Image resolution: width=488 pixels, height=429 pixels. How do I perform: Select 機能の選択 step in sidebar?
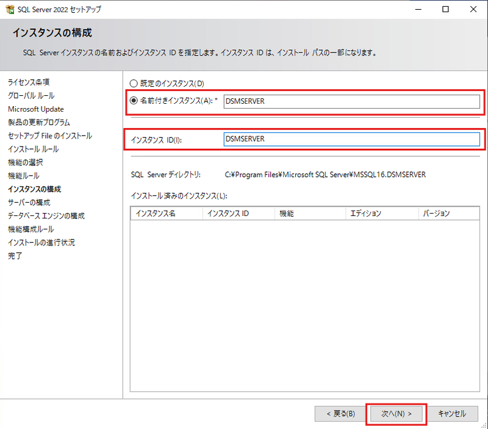[x=26, y=162]
